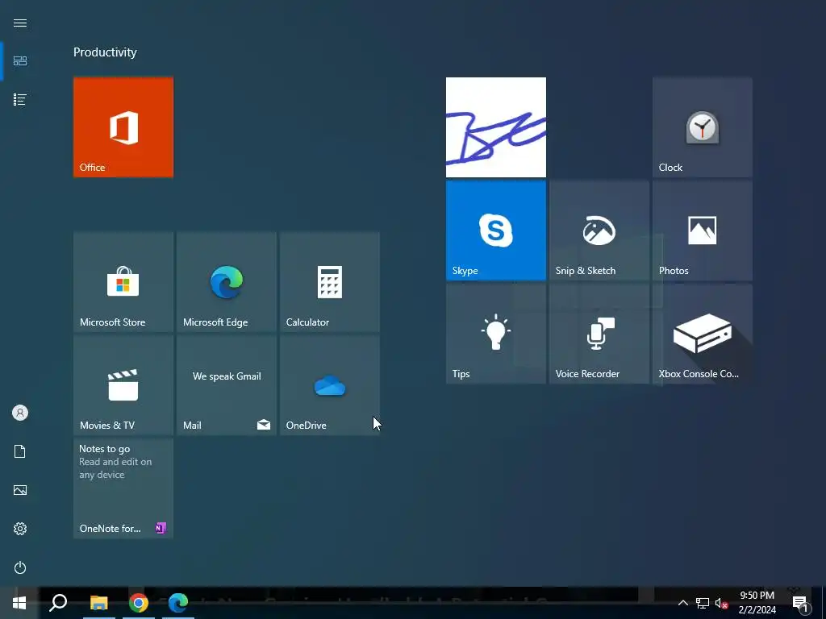The height and width of the screenshot is (619, 826).
Task: Launch Google Chrome from the taskbar
Action: (x=138, y=603)
